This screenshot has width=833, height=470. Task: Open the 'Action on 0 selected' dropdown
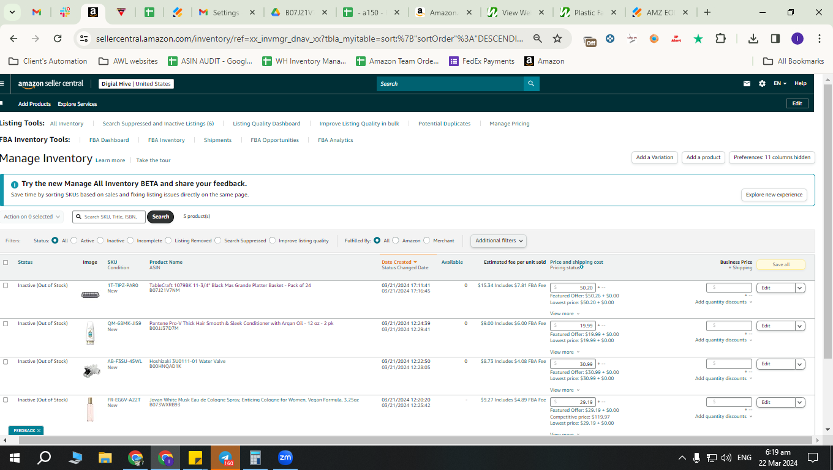(32, 217)
